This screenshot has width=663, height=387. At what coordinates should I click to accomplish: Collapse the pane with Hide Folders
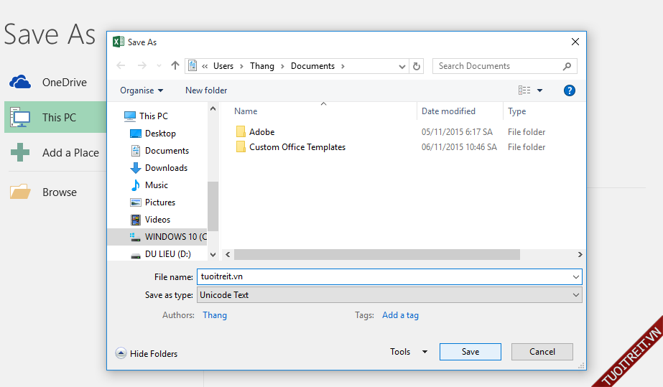point(147,353)
